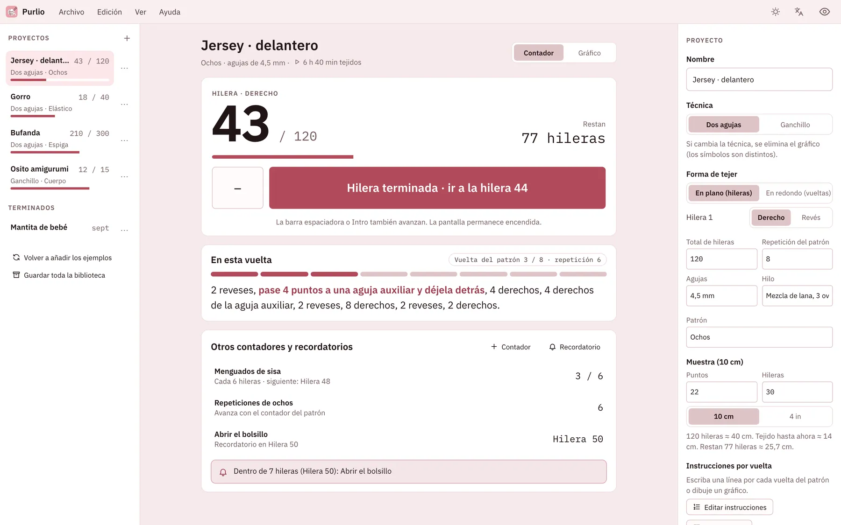
Task: Click Editar instrucciones button
Action: tap(730, 507)
